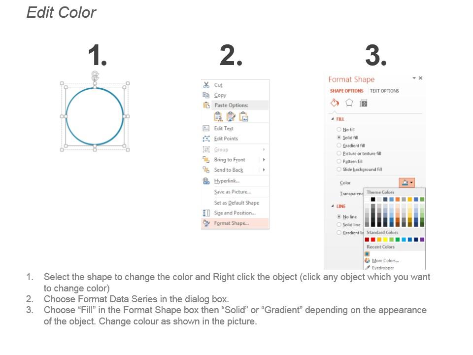473x355 pixels.
Task: Choose the first Paste Options clipboard icon
Action: [218, 117]
